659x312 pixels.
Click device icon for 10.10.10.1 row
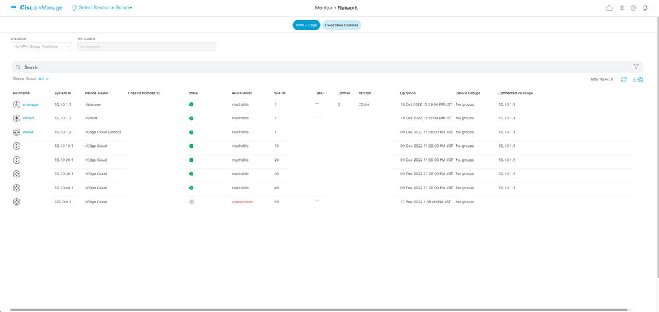point(16,146)
